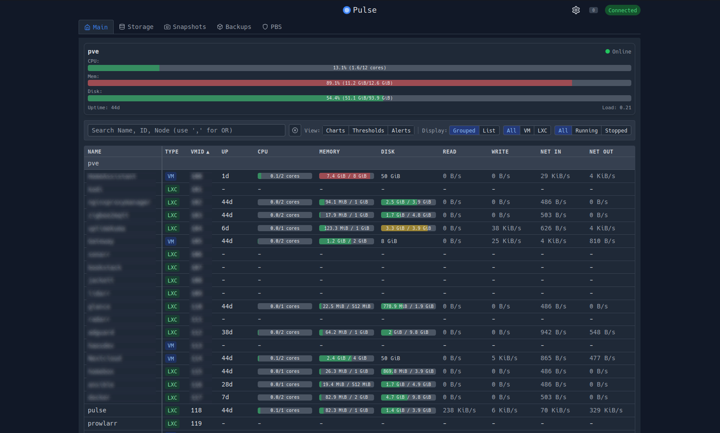Viewport: 720px width, 433px height.
Task: Sort table by the MEMORY column
Action: coord(329,152)
